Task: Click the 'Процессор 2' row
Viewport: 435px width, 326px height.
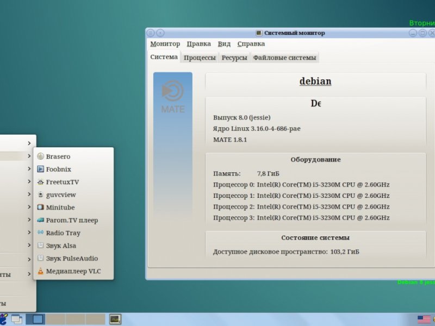Action: tap(301, 207)
